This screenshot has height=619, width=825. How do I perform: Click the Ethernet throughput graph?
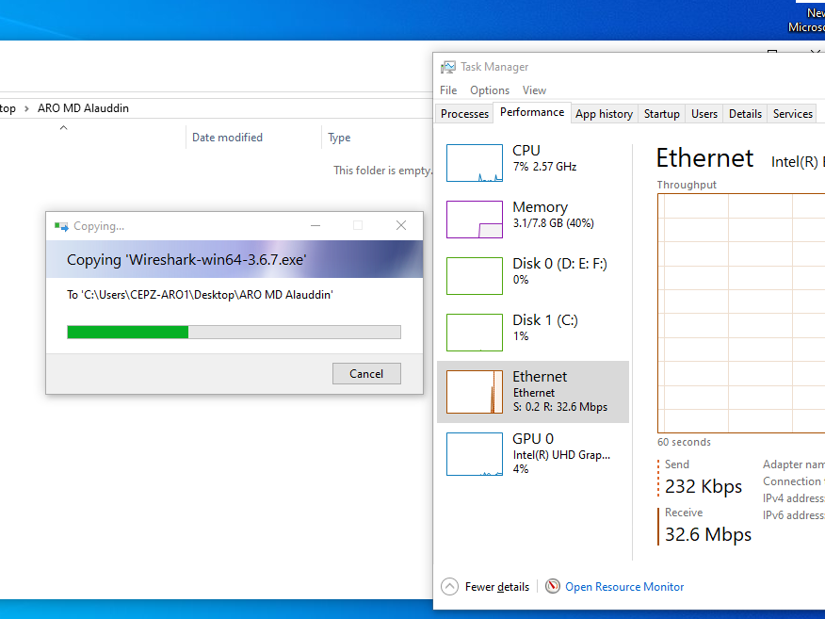point(741,313)
